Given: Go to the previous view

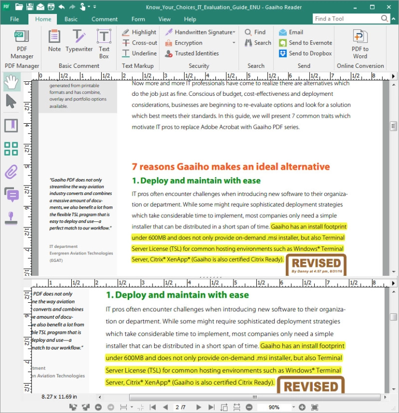Looking at the screenshot, I should pos(98,407).
